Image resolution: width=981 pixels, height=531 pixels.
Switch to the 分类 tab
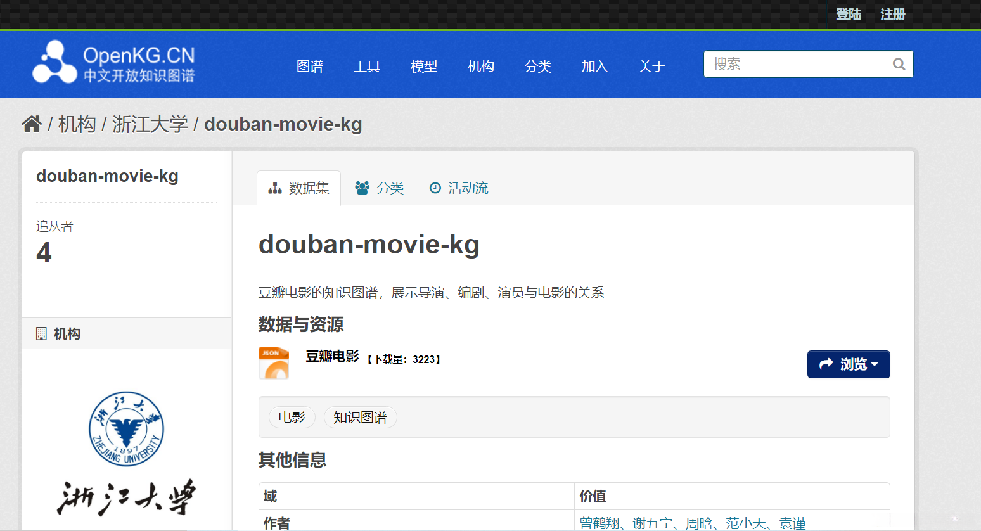380,188
